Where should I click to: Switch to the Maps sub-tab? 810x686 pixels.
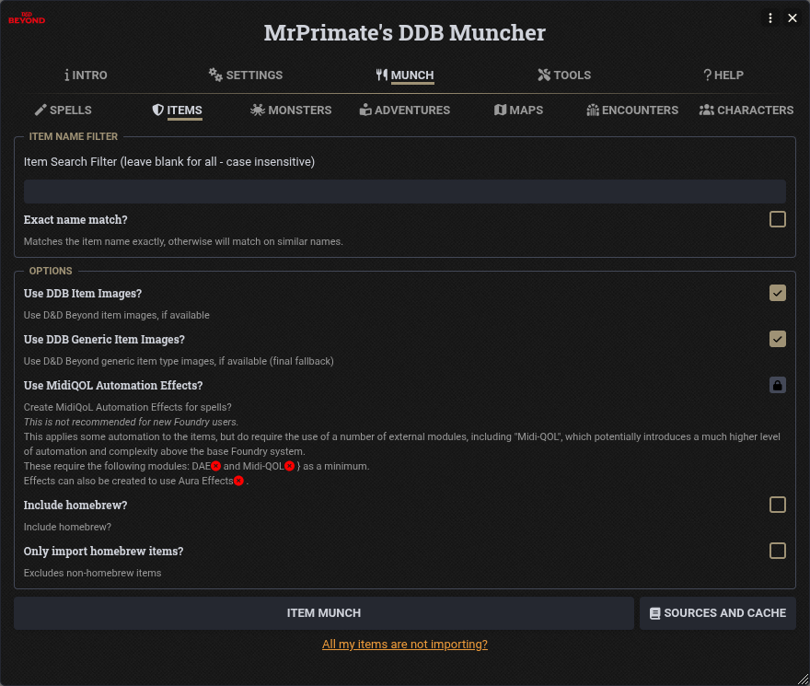pyautogui.click(x=518, y=110)
